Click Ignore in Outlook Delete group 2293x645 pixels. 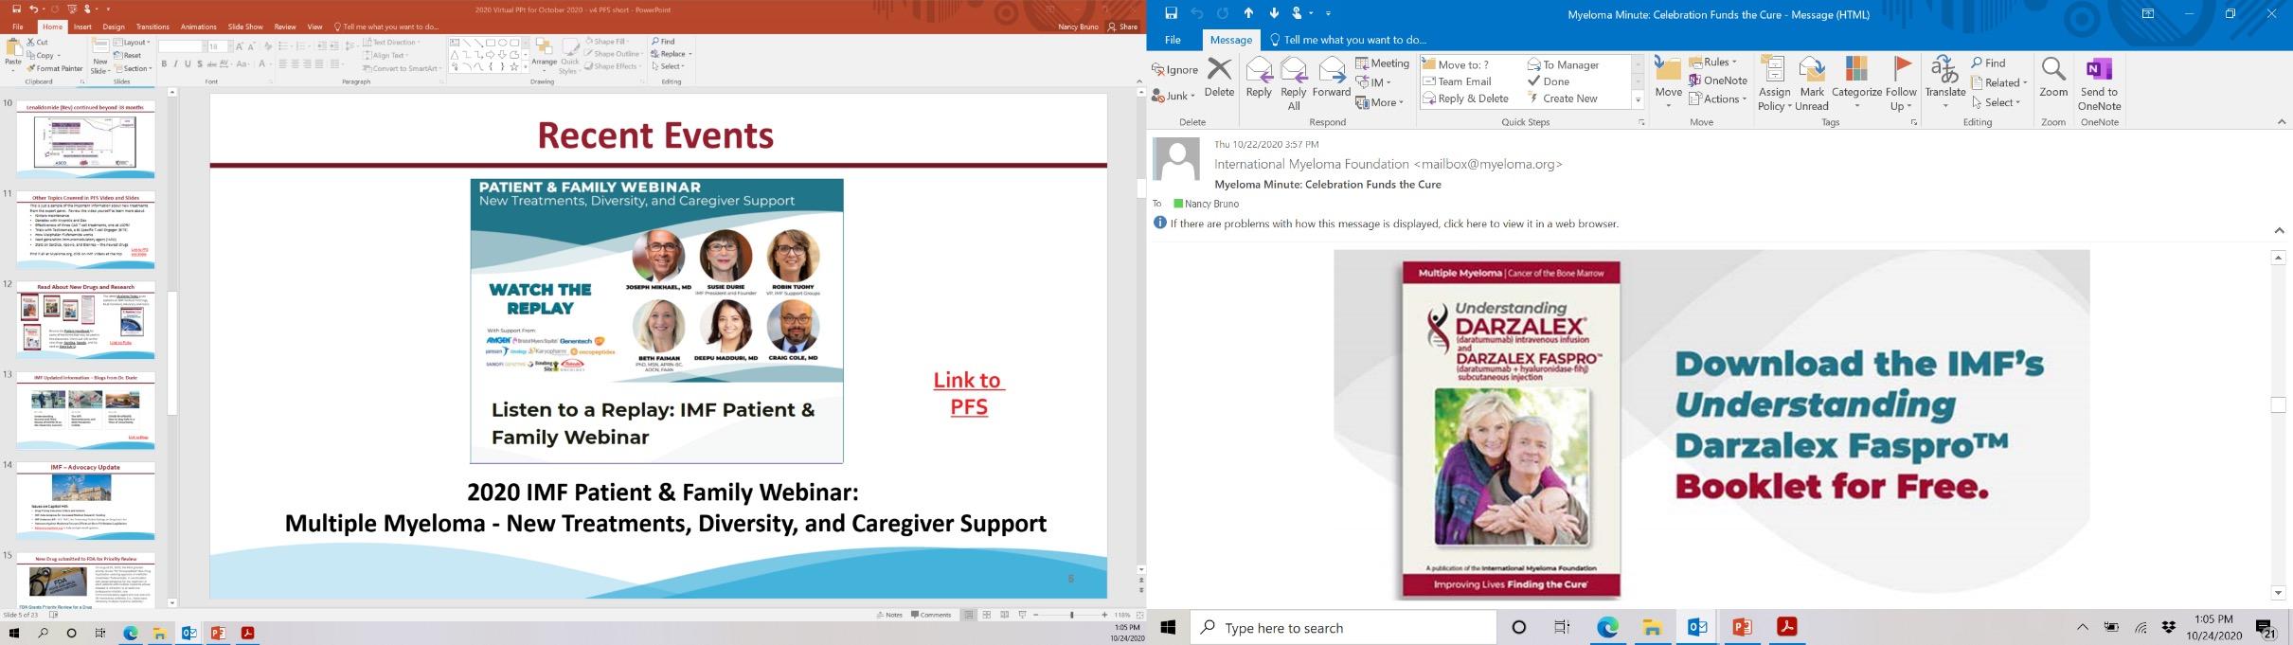click(x=1175, y=70)
